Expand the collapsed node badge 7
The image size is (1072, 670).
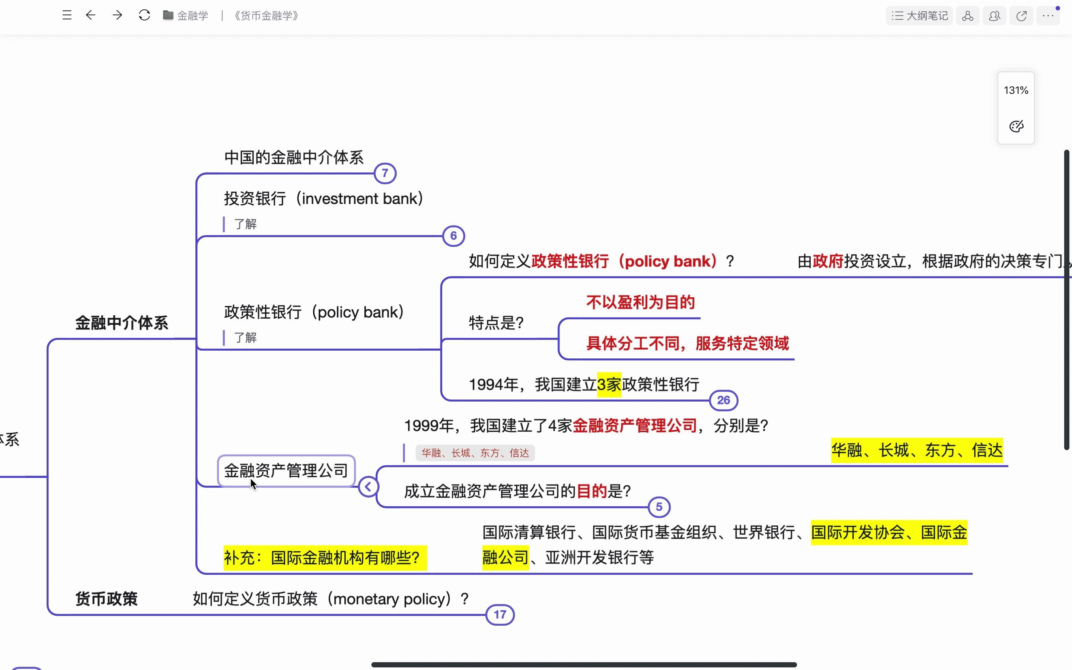point(385,173)
